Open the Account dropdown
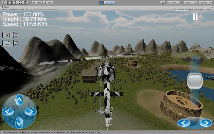 (174, 3)
